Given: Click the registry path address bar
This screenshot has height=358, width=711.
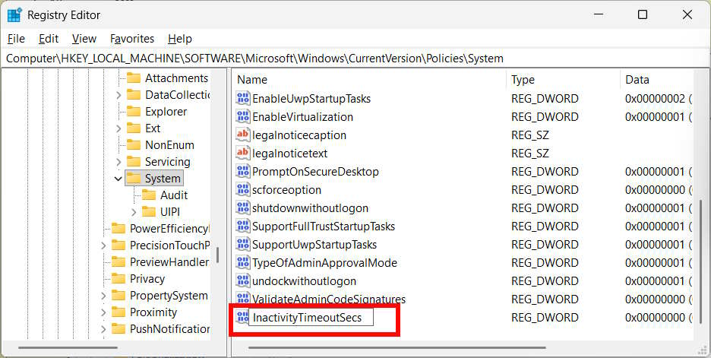Looking at the screenshot, I should click(x=355, y=59).
